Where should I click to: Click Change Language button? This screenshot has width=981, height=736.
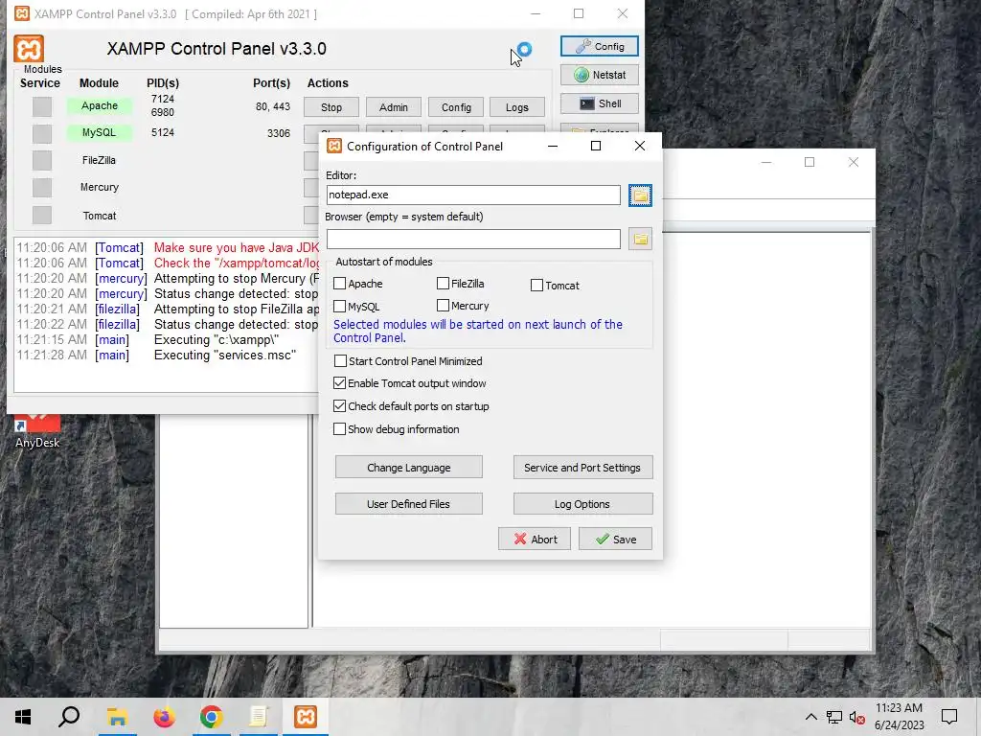click(x=408, y=468)
